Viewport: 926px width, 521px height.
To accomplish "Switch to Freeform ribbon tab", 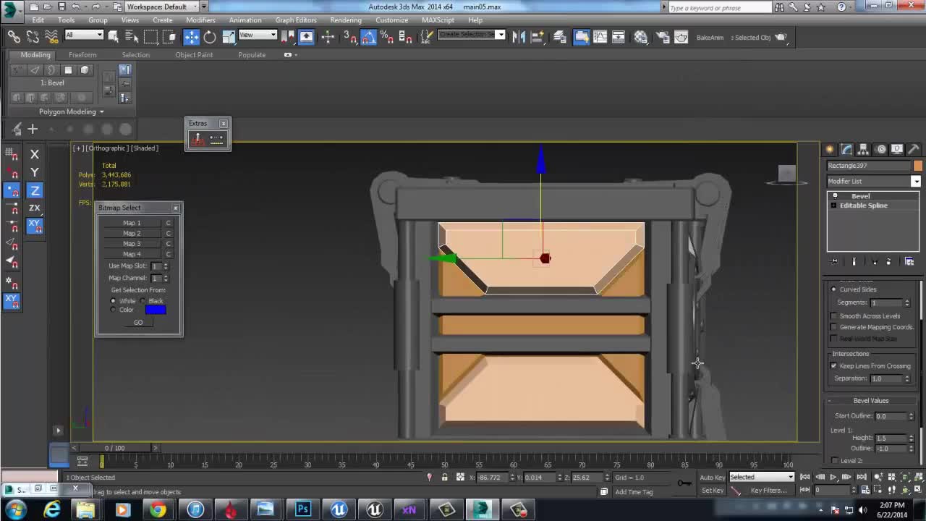I will coord(82,55).
